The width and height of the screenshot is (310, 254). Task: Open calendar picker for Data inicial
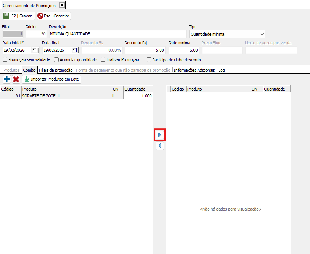(35, 51)
